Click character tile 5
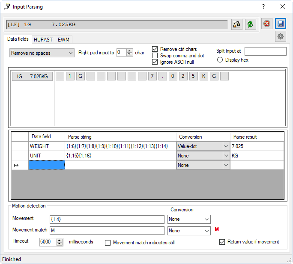Image resolution: width=293 pixels, height=264 pixels. pos(193,76)
